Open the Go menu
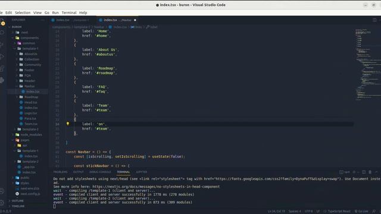This screenshot has width=381, height=214. coord(47,12)
